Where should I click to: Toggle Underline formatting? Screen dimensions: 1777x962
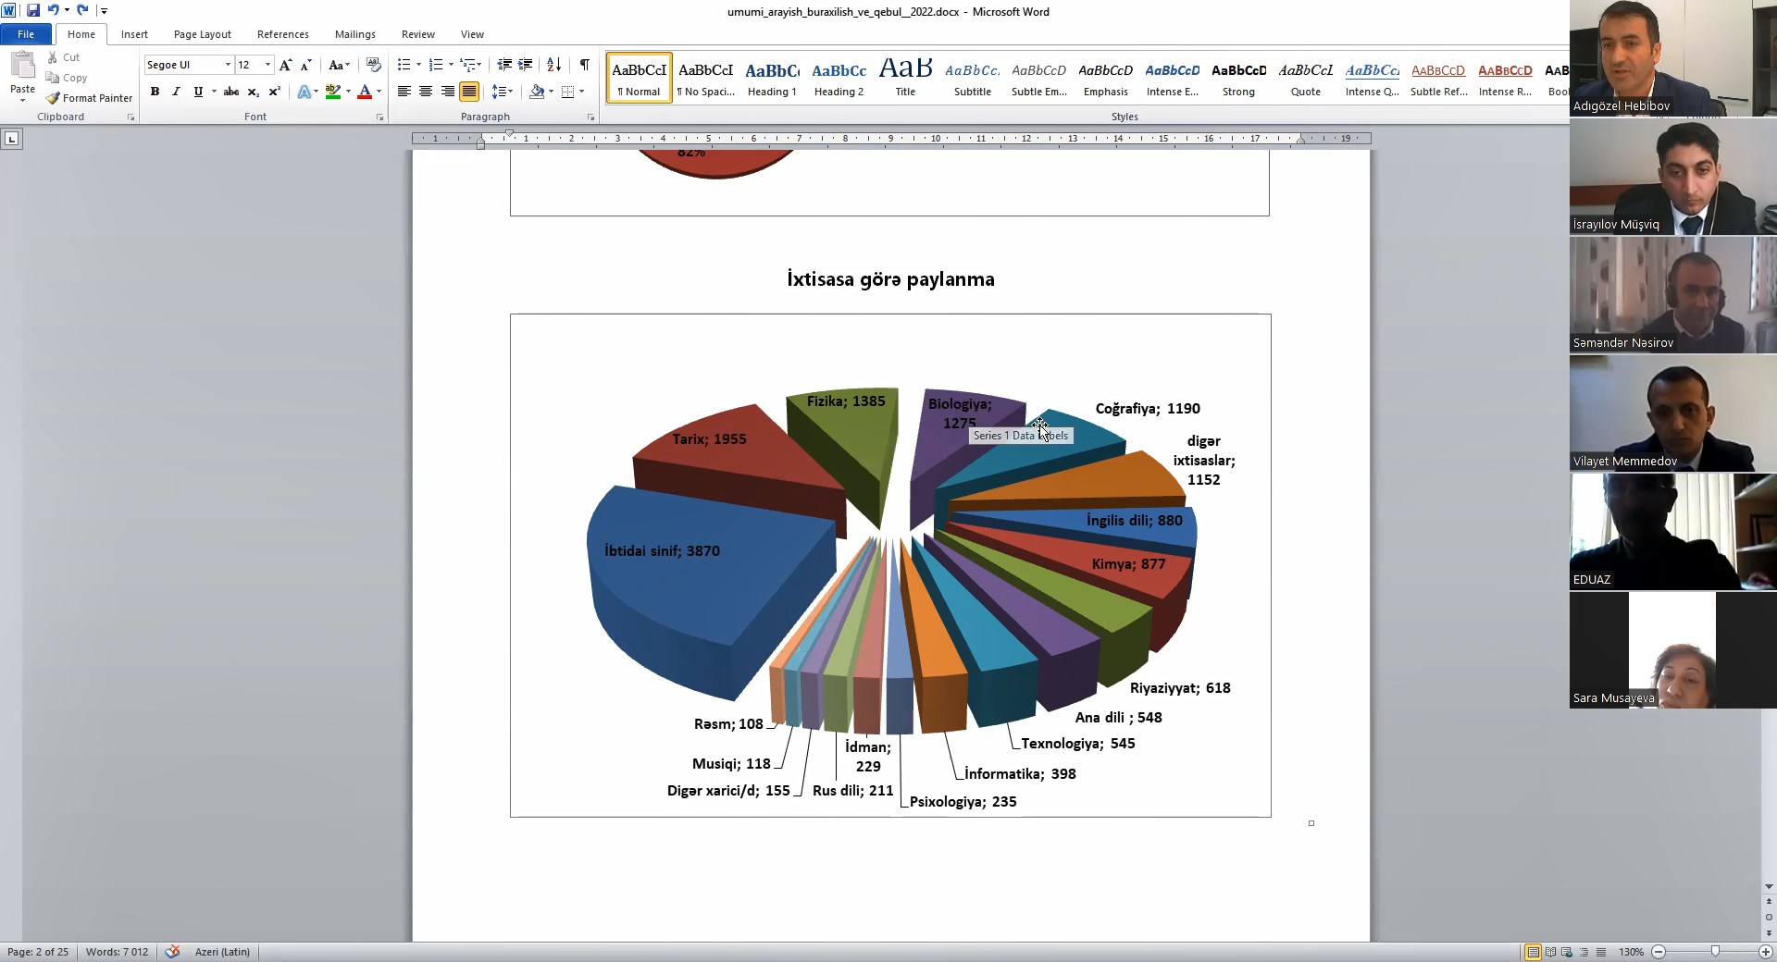click(197, 92)
